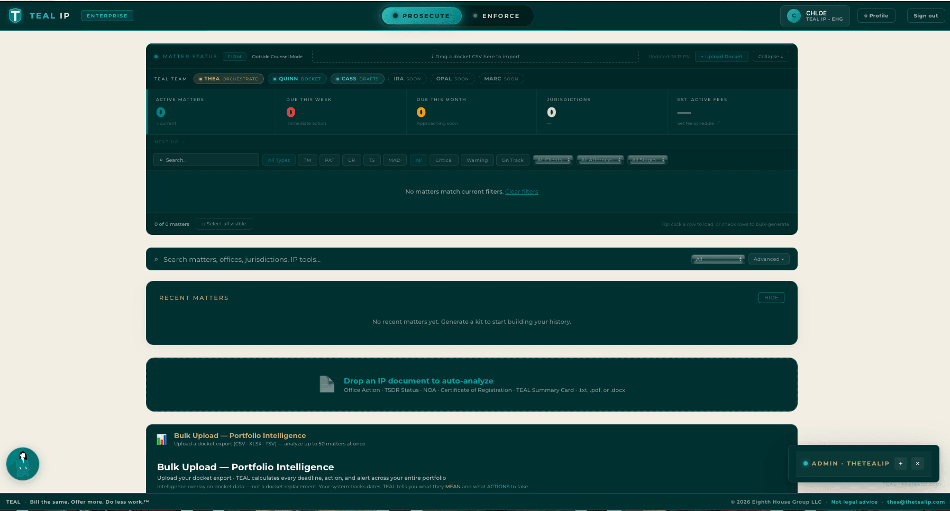Open the All scope dropdown in search bar

(x=718, y=259)
